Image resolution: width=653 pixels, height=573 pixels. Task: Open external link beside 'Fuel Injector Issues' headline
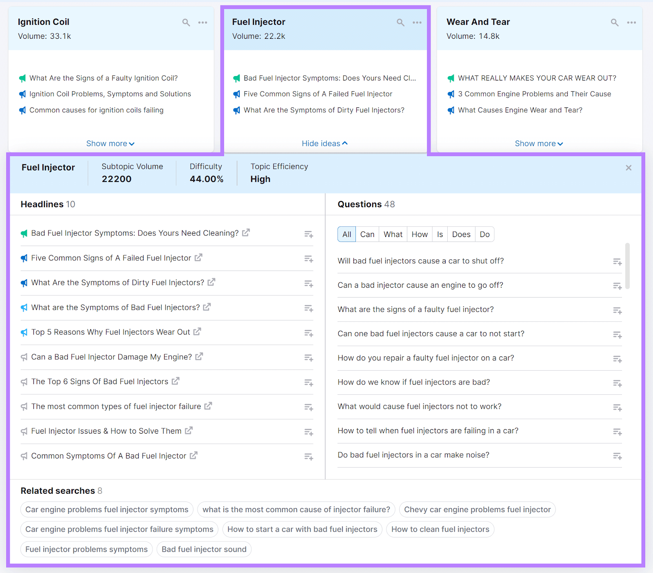tap(189, 431)
